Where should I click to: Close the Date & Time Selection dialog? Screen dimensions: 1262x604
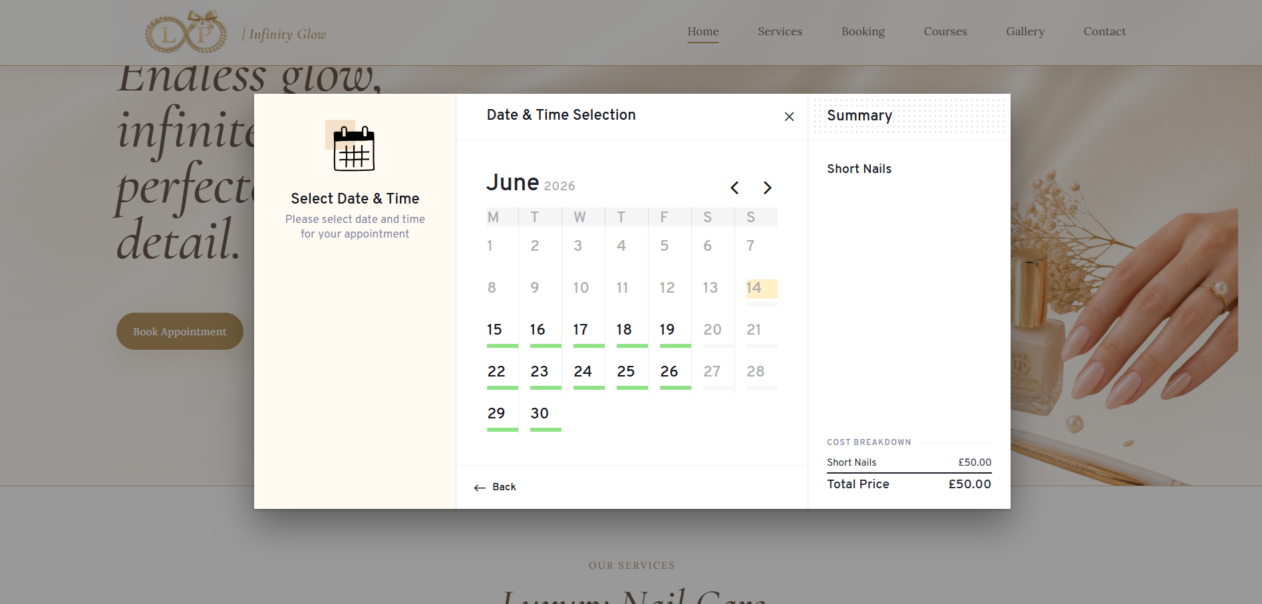click(789, 116)
